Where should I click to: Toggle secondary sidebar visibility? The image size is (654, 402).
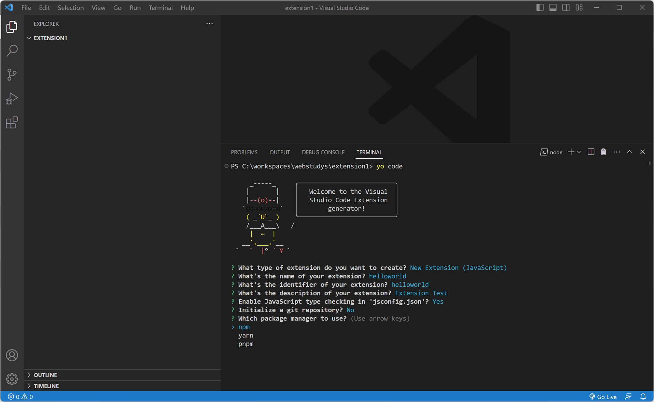point(566,8)
